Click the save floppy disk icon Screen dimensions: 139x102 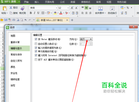[6, 20]
